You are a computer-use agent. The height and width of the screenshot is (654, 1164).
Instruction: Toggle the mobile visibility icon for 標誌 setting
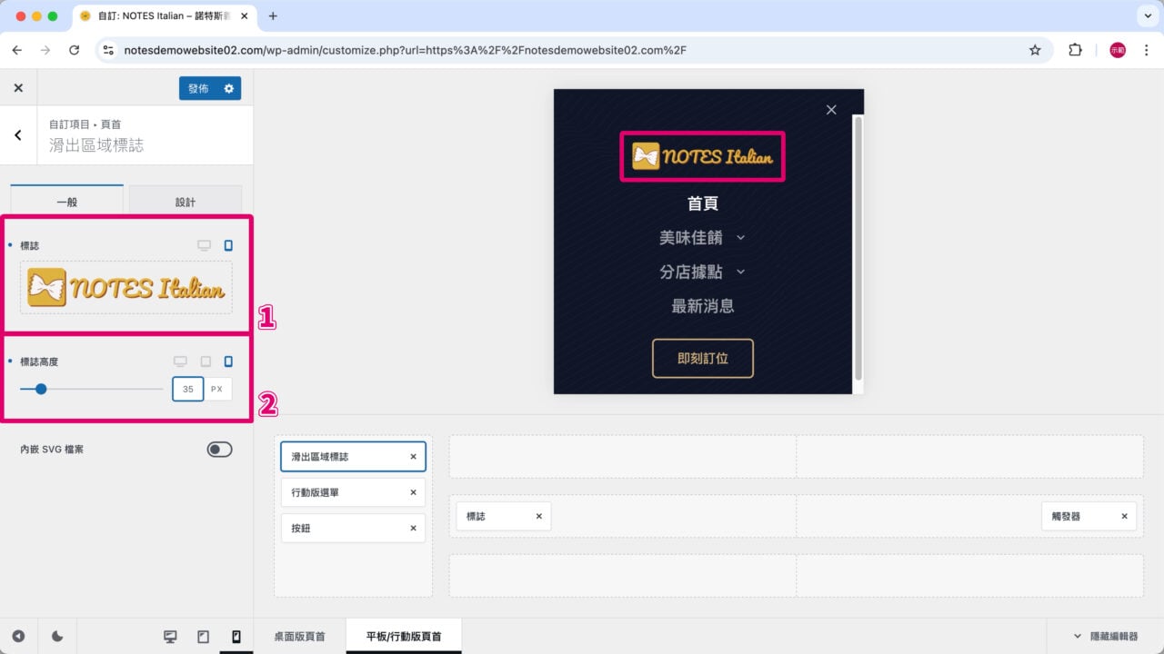click(226, 244)
